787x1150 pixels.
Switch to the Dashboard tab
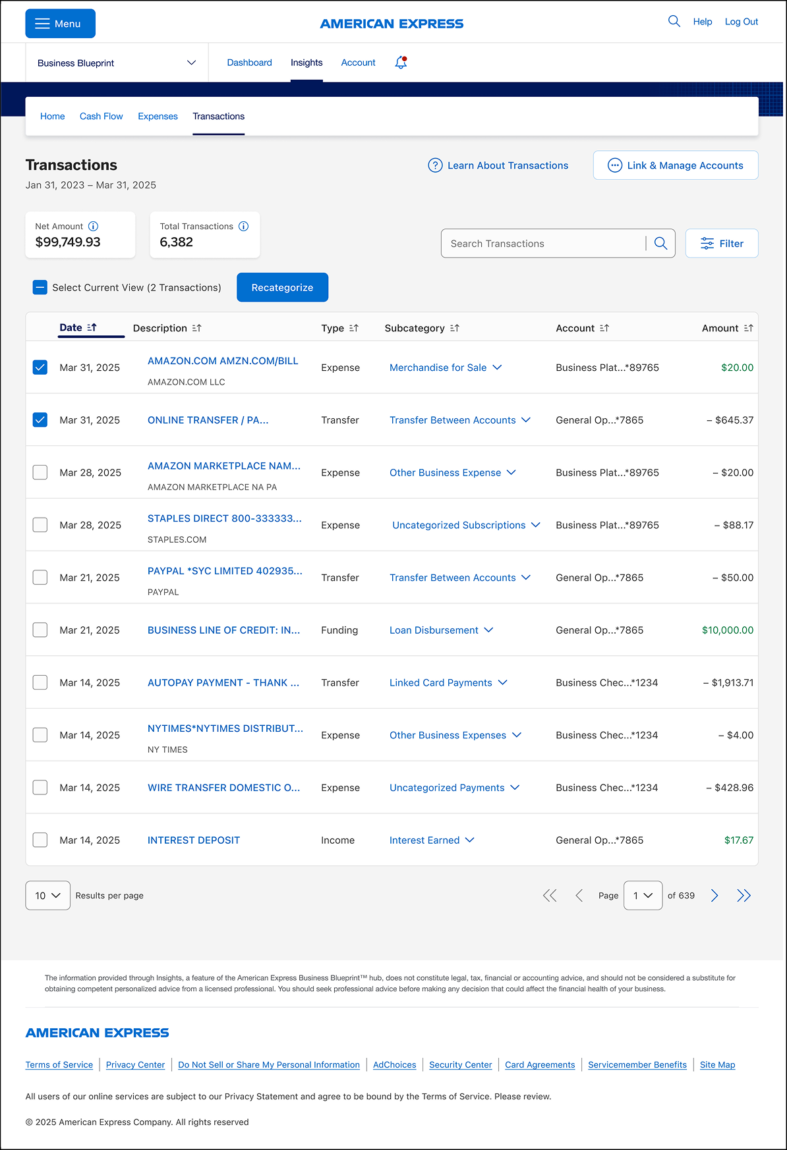click(249, 63)
